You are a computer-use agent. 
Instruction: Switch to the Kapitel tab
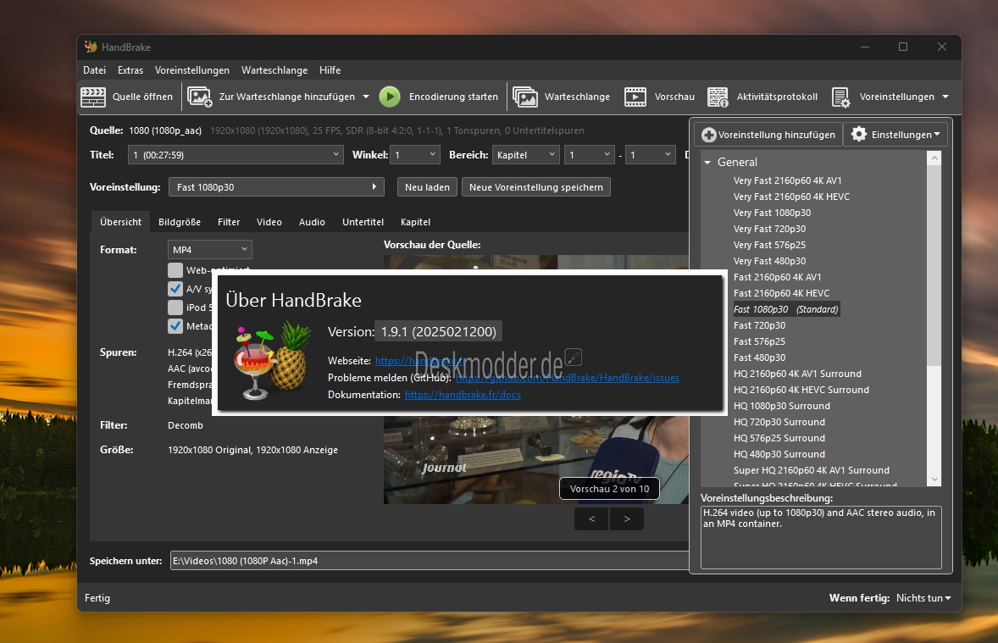coord(416,222)
